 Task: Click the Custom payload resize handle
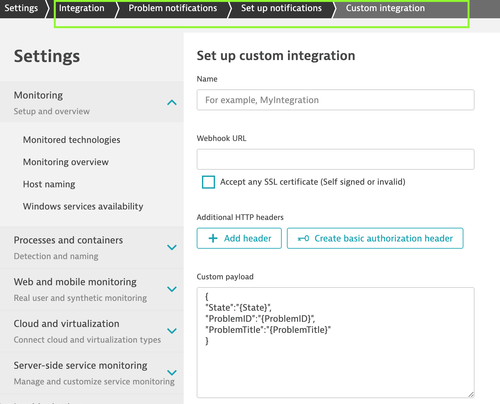(471, 395)
